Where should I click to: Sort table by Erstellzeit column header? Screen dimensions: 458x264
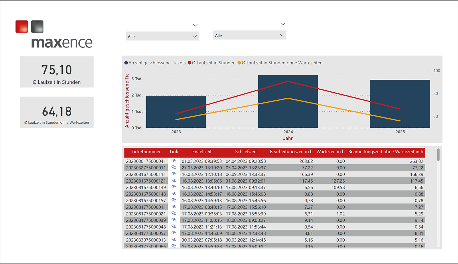point(202,152)
